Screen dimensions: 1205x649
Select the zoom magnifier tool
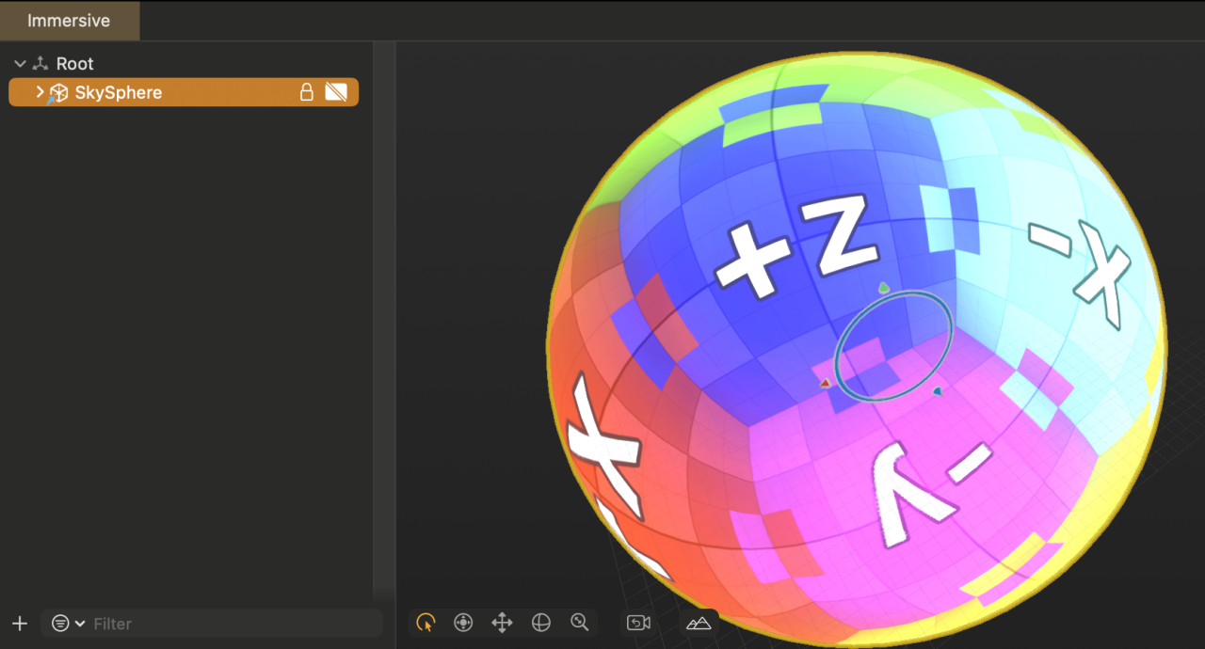[x=580, y=623]
